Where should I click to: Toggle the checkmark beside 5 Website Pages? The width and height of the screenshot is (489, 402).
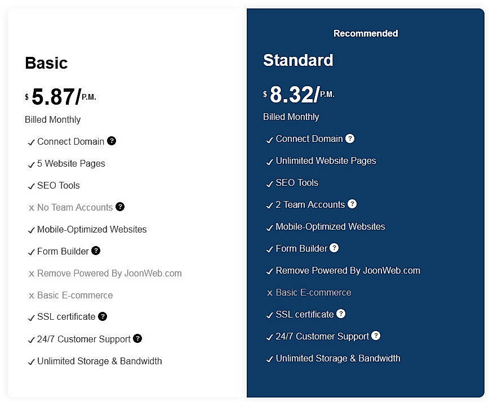32,164
